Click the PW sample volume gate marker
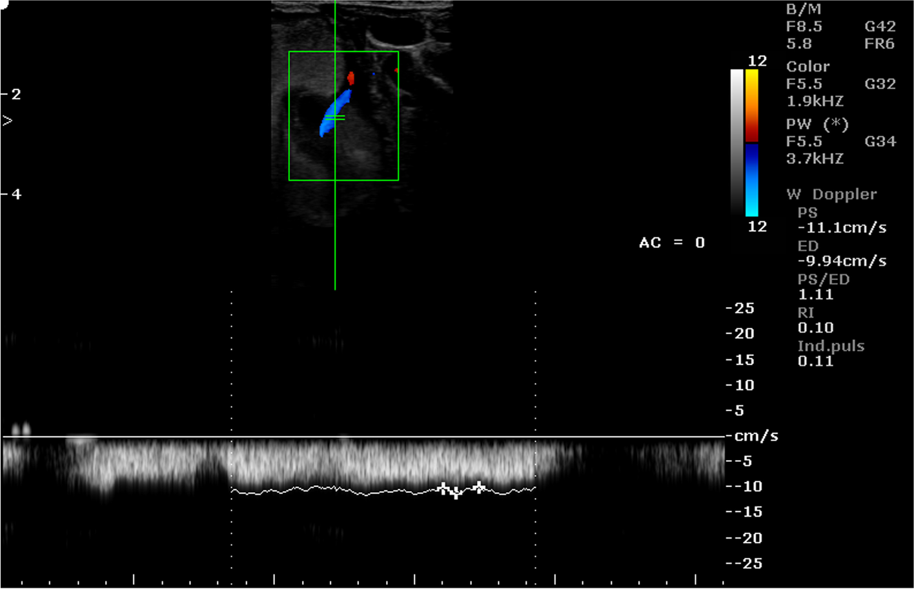The height and width of the screenshot is (589, 914). [335, 118]
